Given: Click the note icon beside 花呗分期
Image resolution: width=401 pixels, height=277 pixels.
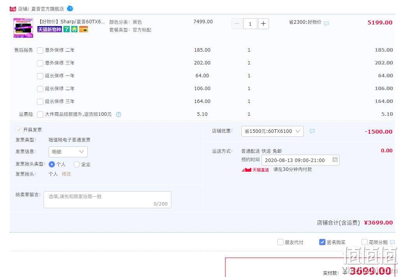Looking at the screenshot, I should click(x=392, y=242).
